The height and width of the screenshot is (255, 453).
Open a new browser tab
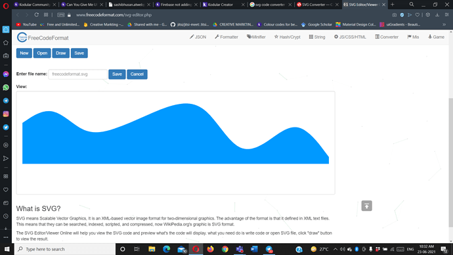tap(393, 5)
